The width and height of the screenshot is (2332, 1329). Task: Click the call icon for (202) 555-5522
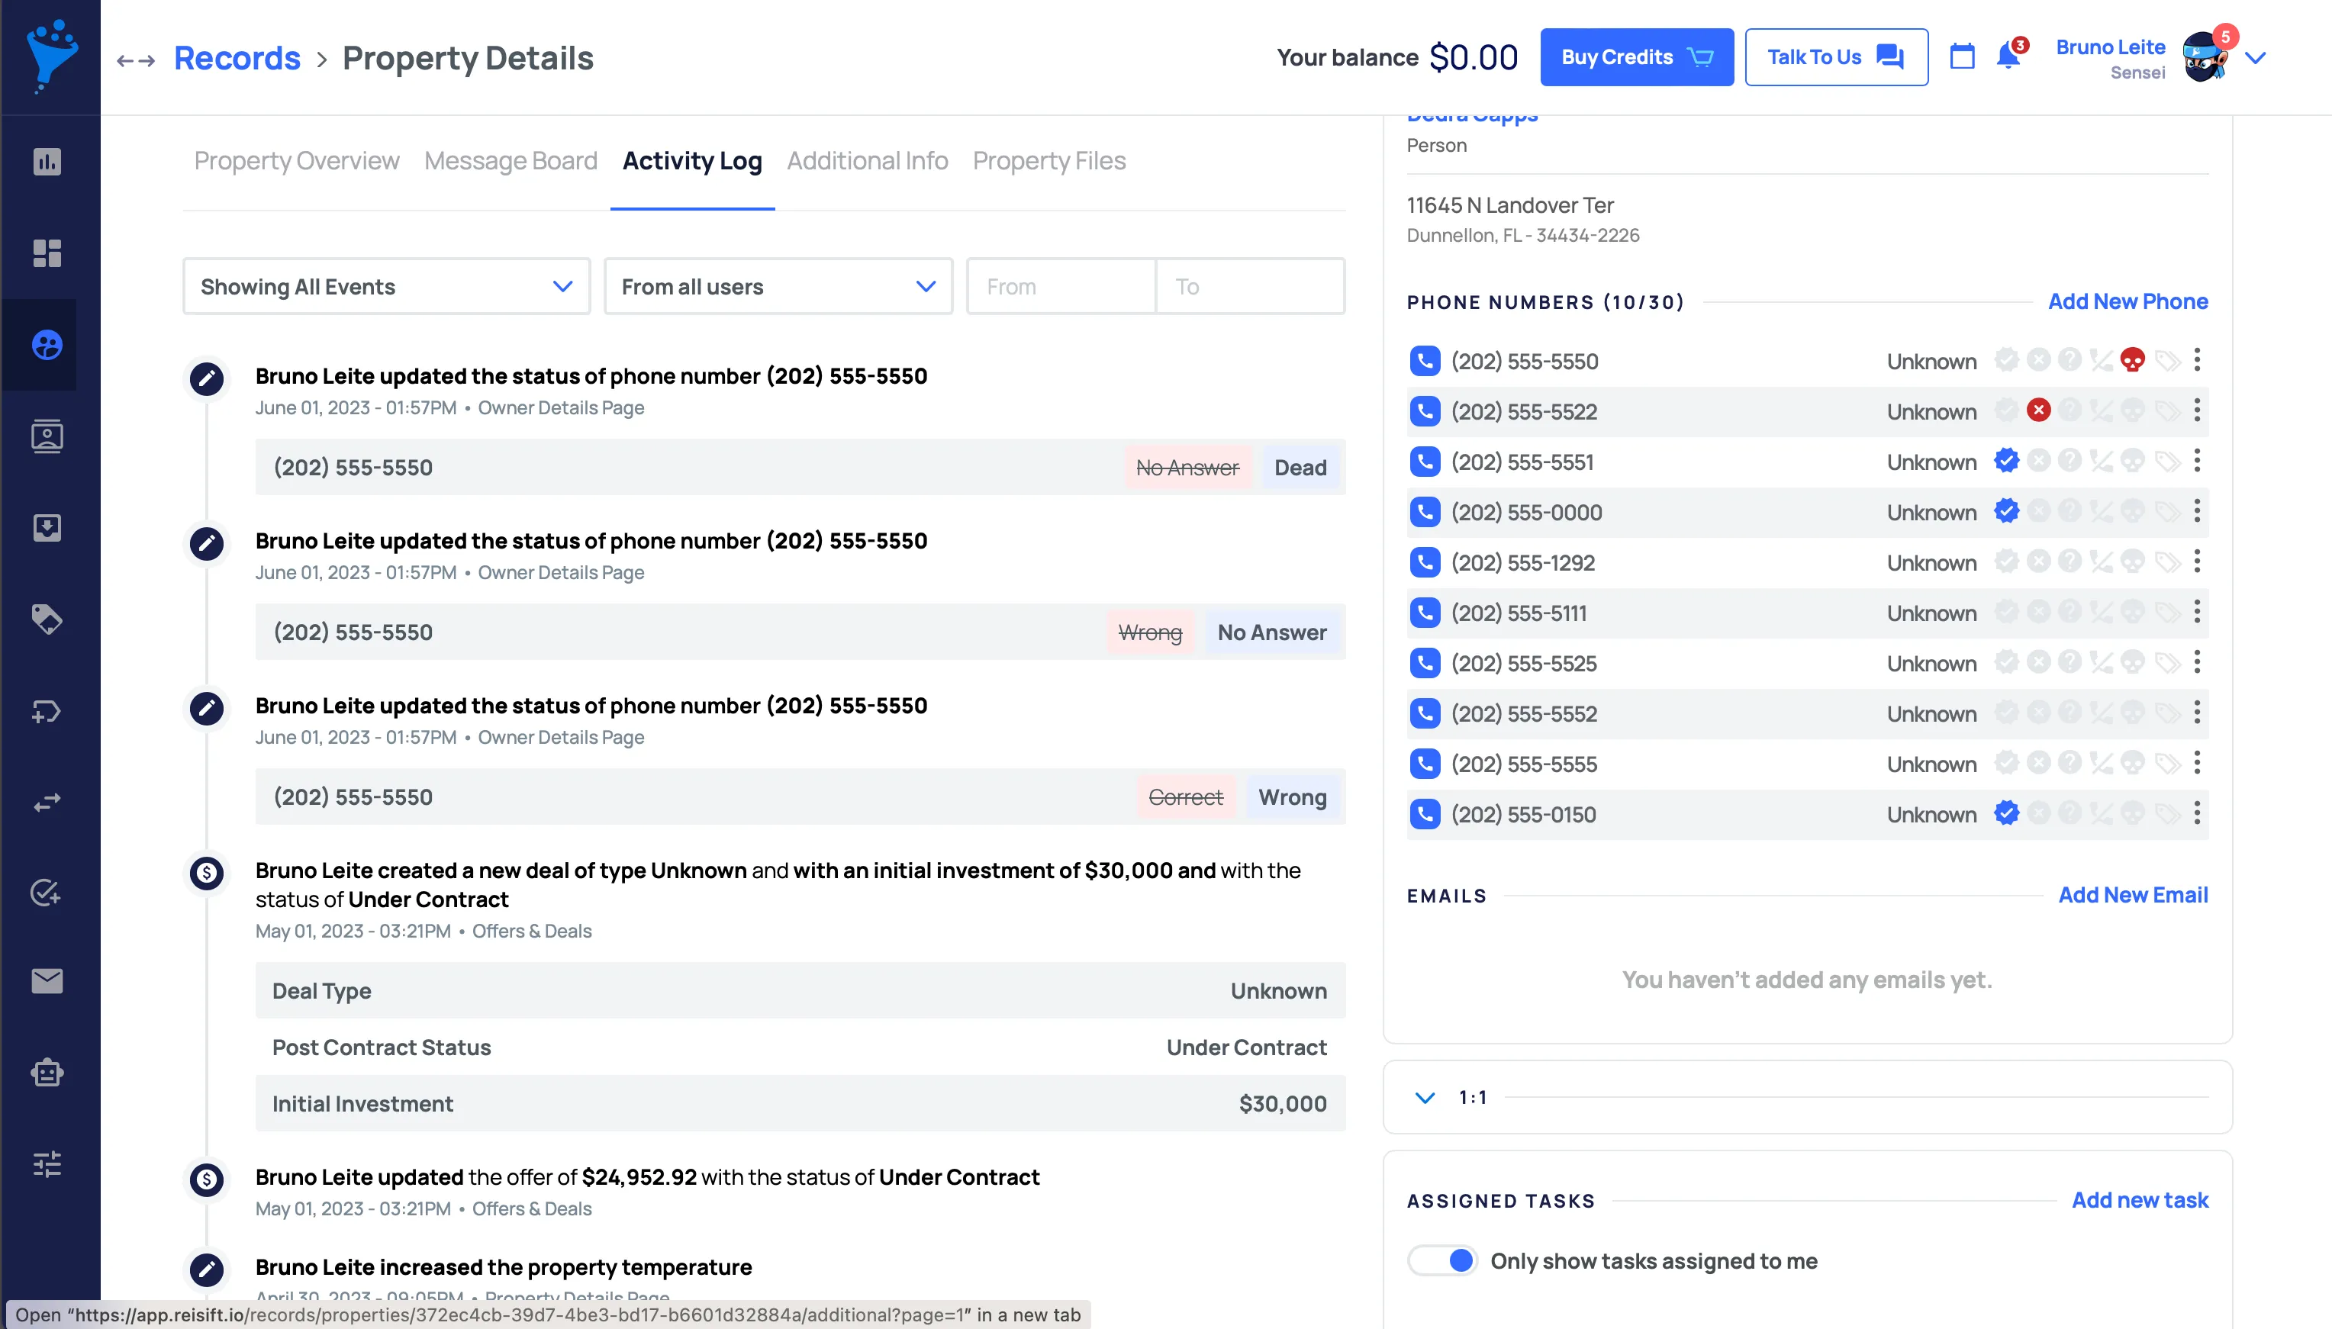click(1425, 412)
